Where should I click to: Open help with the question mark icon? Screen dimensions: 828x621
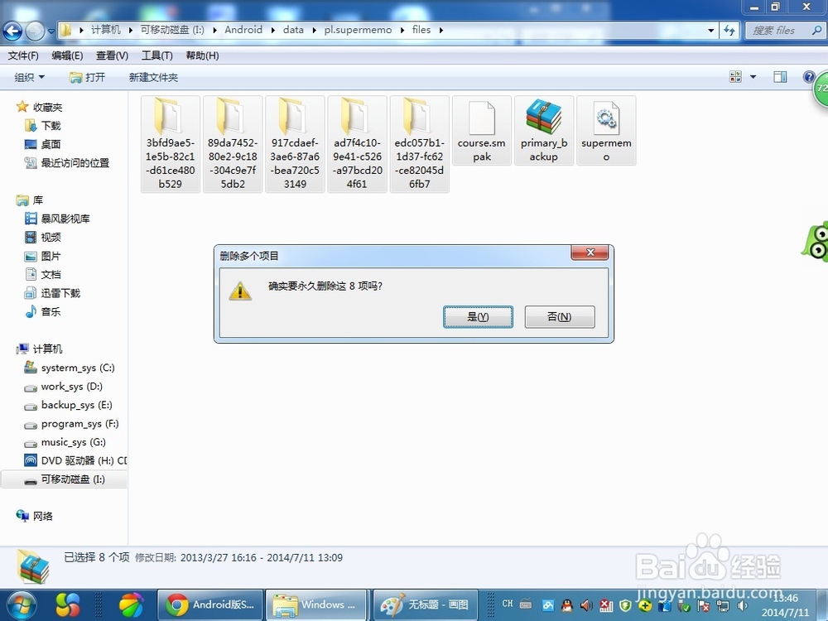point(808,77)
